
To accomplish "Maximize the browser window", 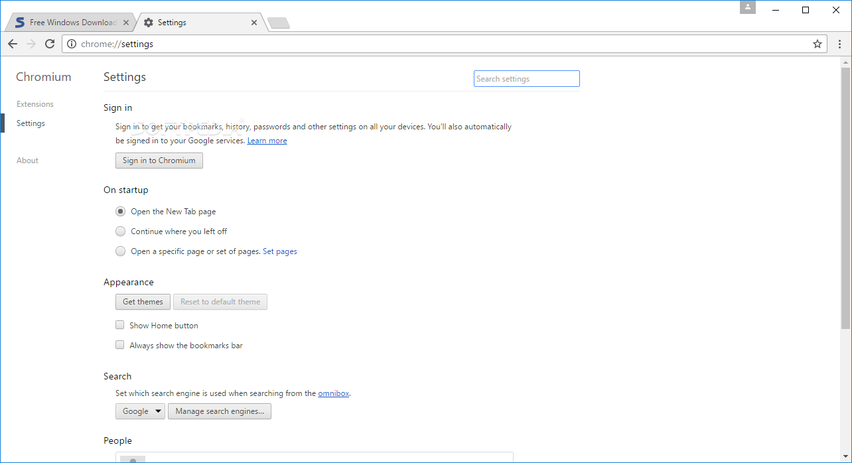I will (x=806, y=9).
